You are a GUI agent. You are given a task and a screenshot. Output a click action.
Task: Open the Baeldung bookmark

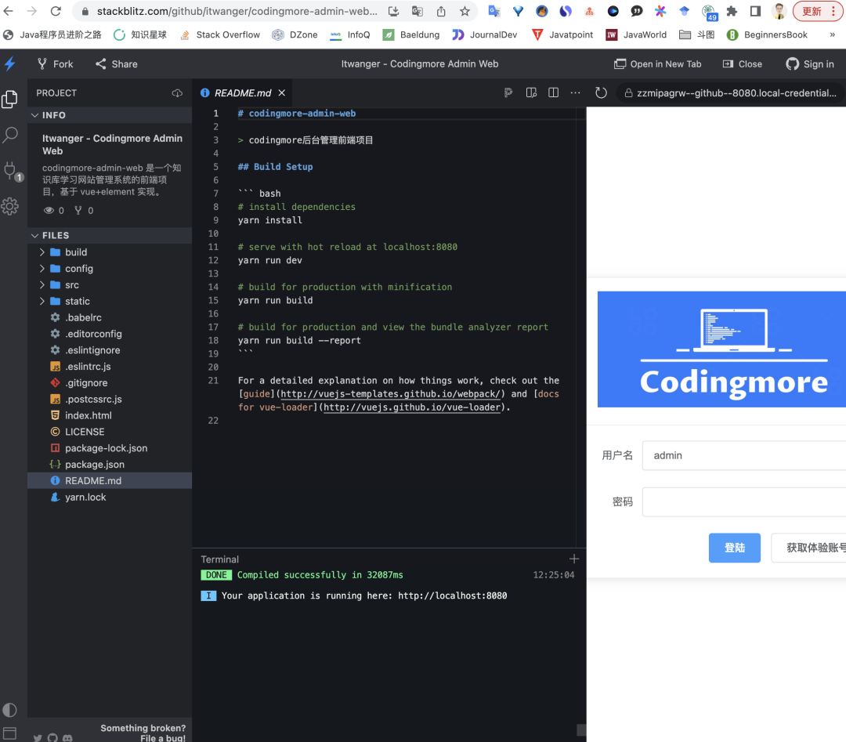pos(411,34)
